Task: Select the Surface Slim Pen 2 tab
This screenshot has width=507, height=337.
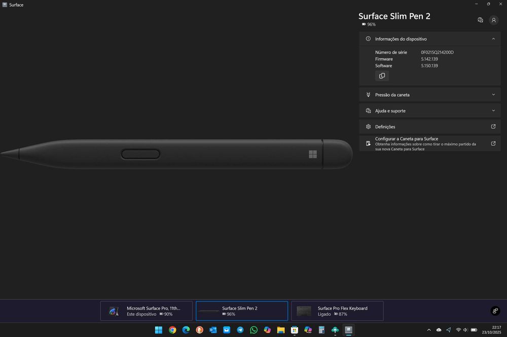Action: 242,311
